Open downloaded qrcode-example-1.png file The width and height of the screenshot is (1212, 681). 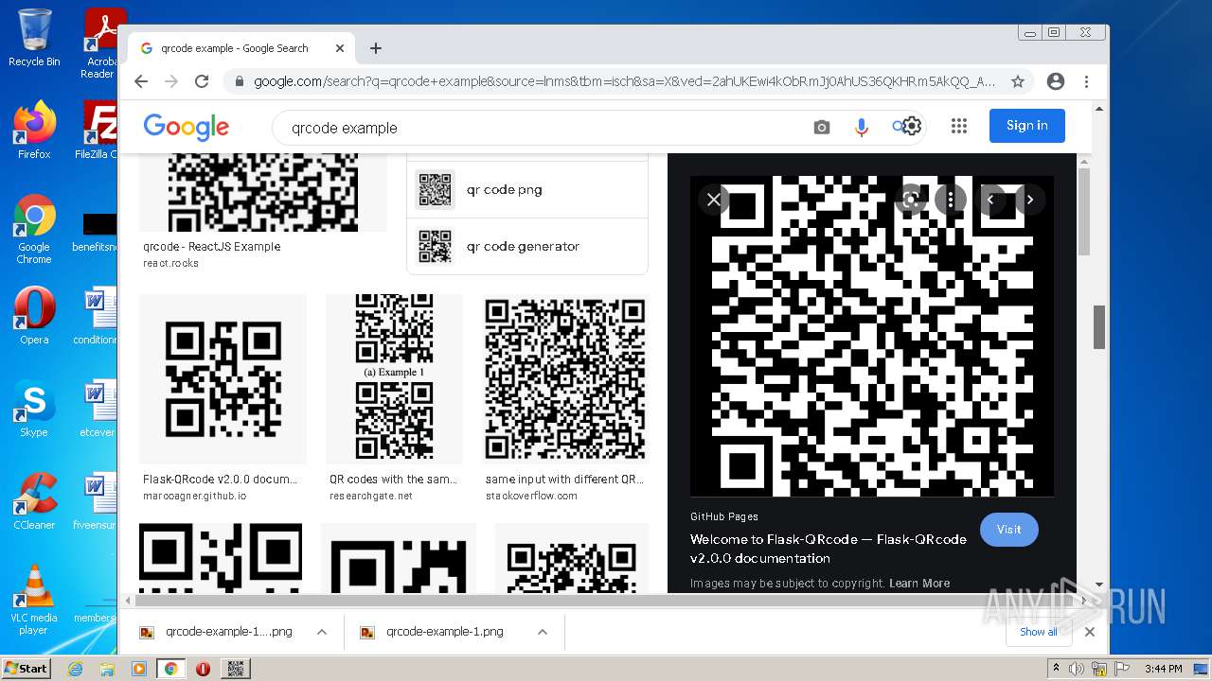444,632
